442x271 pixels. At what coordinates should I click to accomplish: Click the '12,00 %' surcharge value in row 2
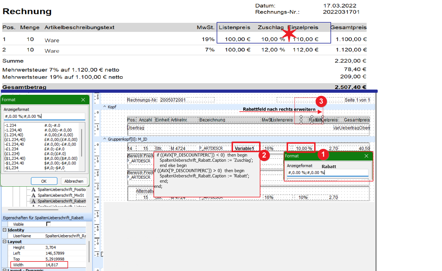tap(273, 50)
